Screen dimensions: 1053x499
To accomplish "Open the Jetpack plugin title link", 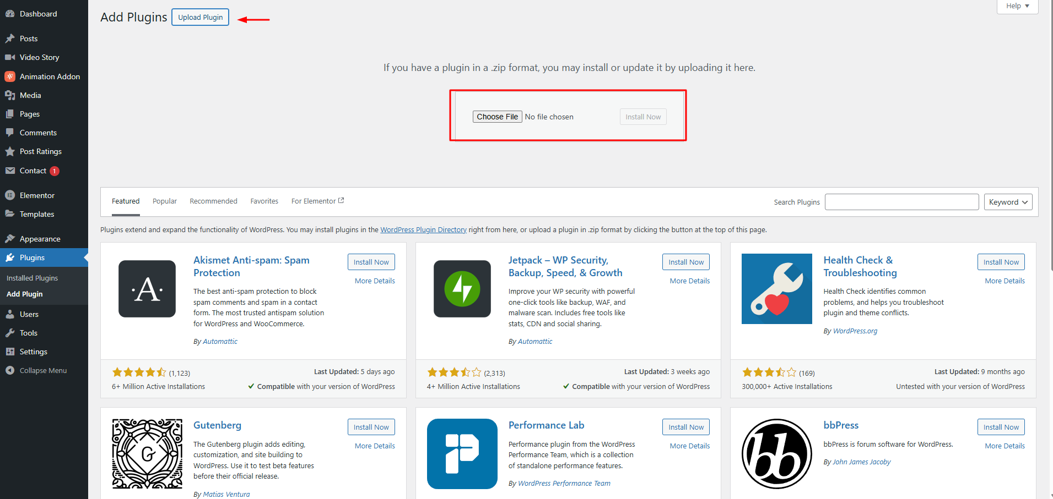I will pos(565,266).
